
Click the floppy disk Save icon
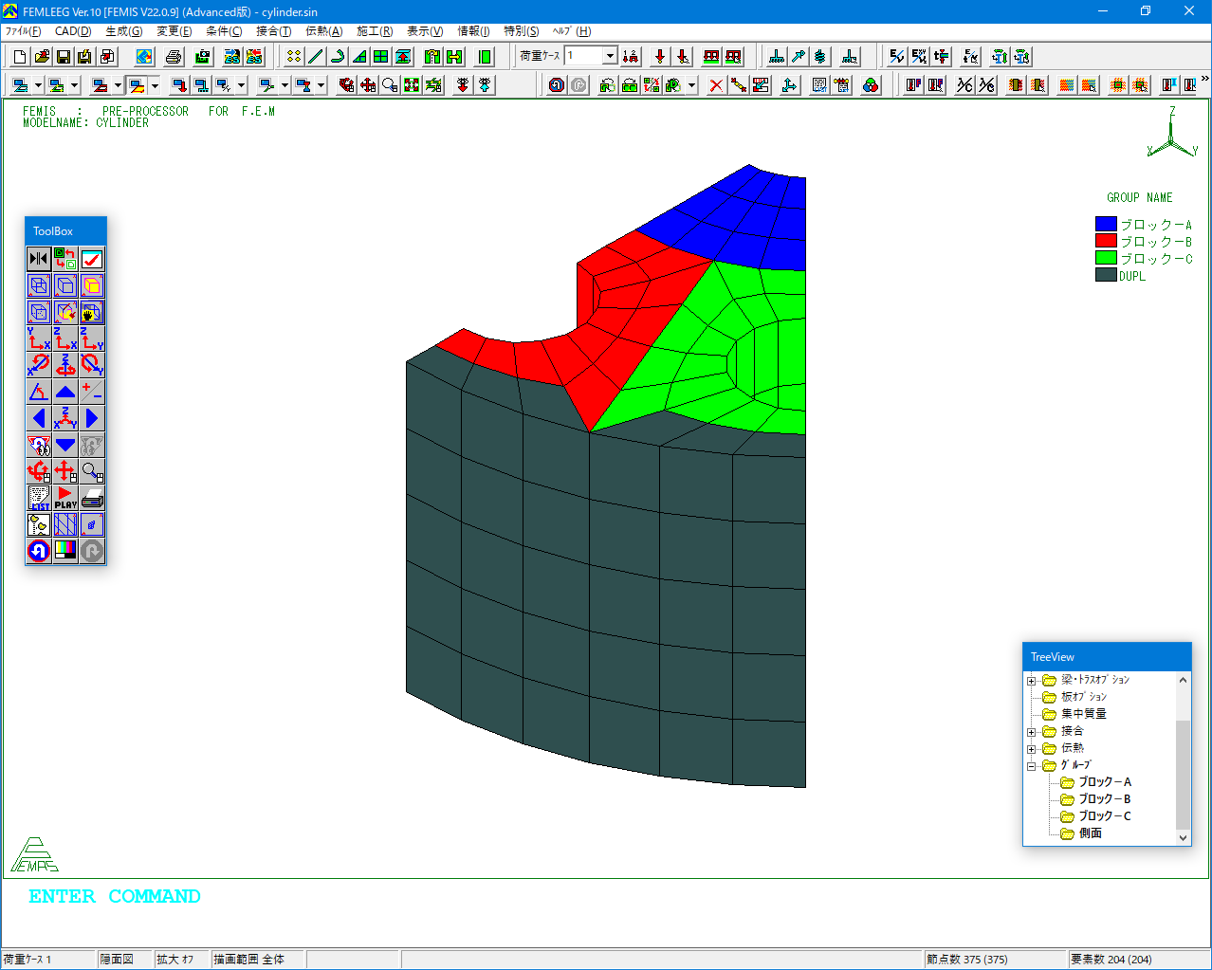(x=64, y=57)
